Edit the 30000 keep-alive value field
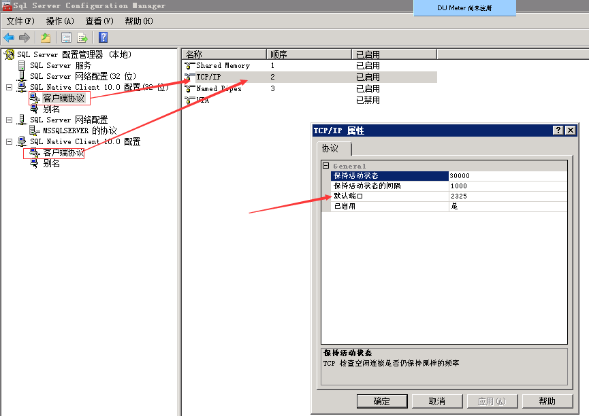This screenshot has height=416, width=589. [x=508, y=176]
